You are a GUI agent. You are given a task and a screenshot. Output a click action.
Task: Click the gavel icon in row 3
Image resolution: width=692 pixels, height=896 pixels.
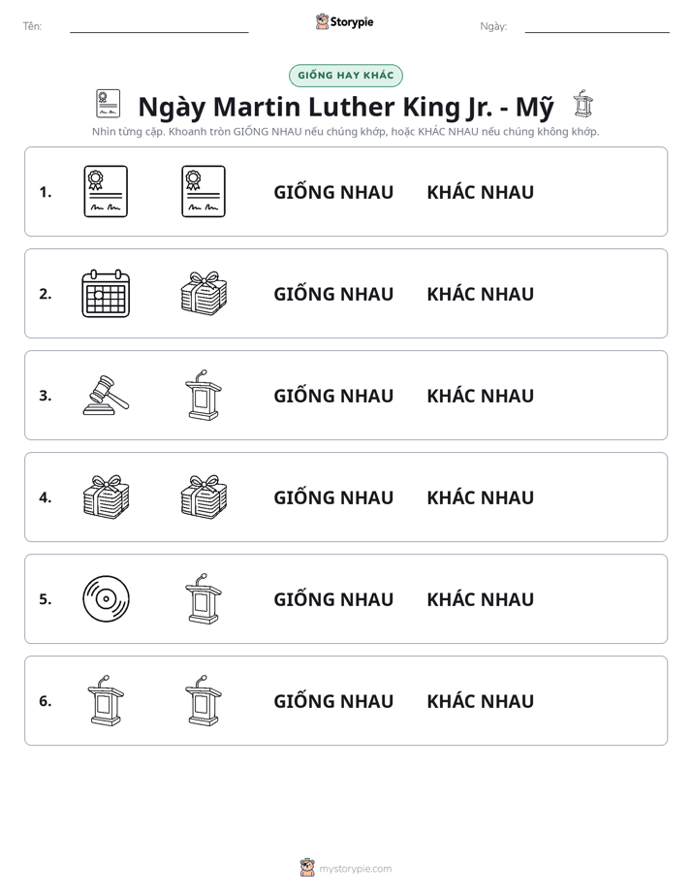106,395
